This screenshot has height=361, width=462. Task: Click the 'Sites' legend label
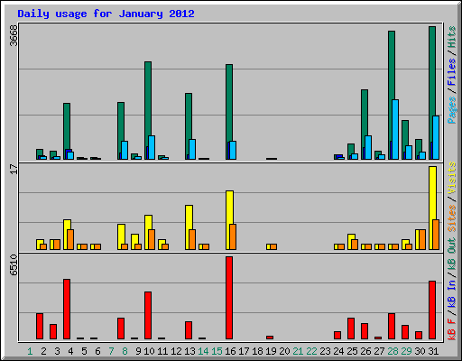click(x=452, y=218)
